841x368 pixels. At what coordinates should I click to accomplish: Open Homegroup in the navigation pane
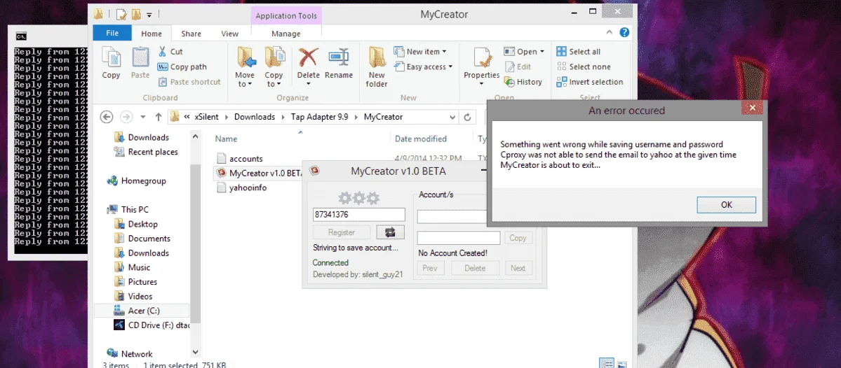click(x=136, y=181)
